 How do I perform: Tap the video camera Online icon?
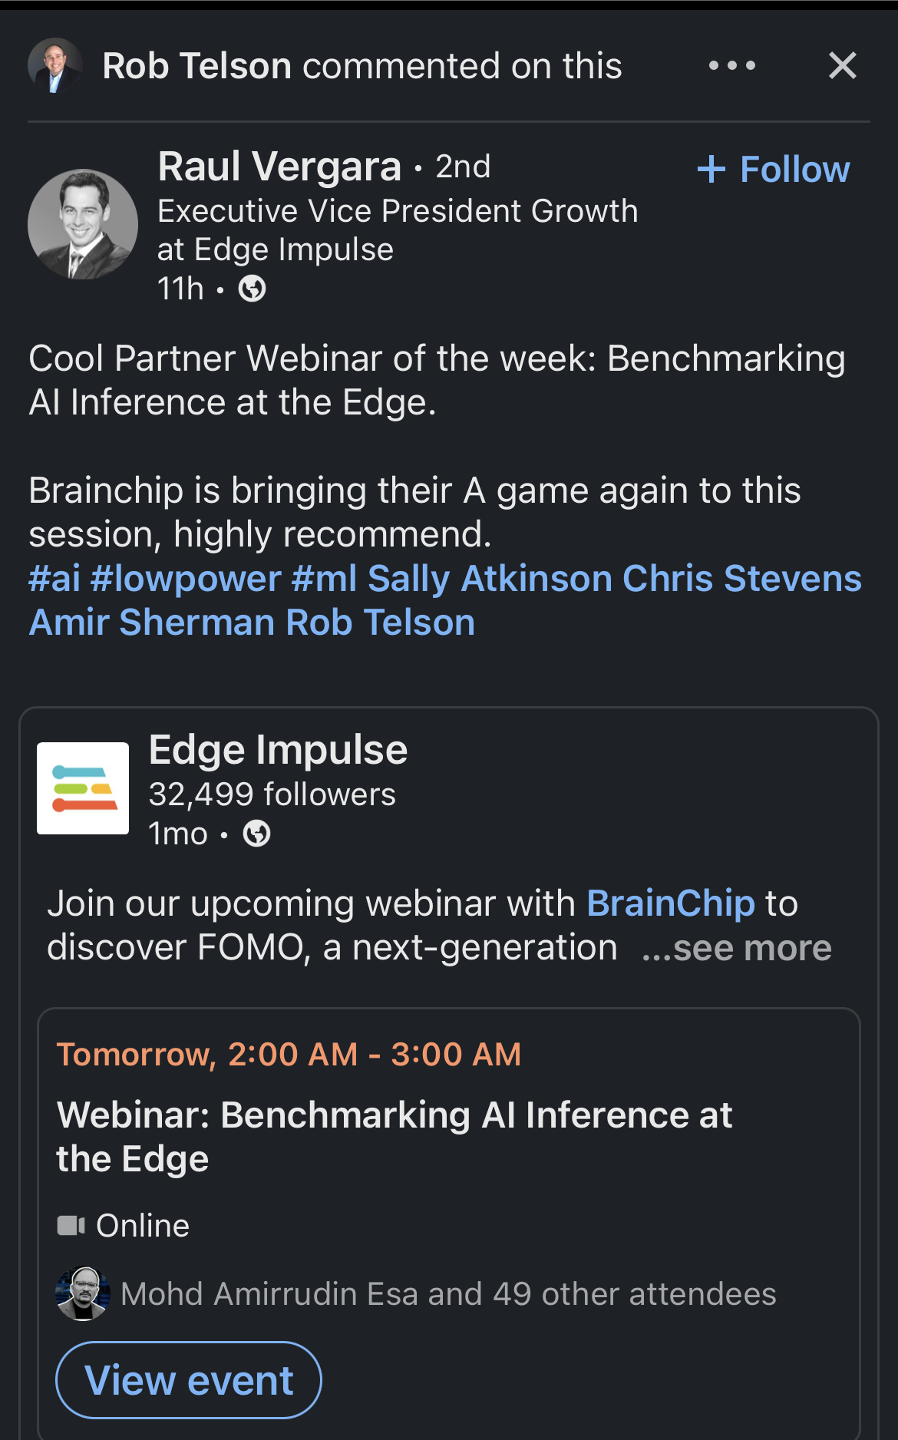71,1226
